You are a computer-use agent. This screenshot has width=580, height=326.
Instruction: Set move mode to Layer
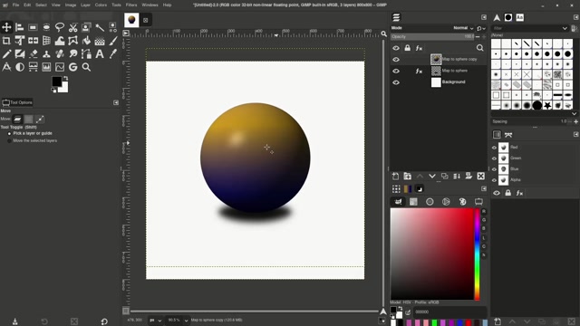(x=17, y=119)
